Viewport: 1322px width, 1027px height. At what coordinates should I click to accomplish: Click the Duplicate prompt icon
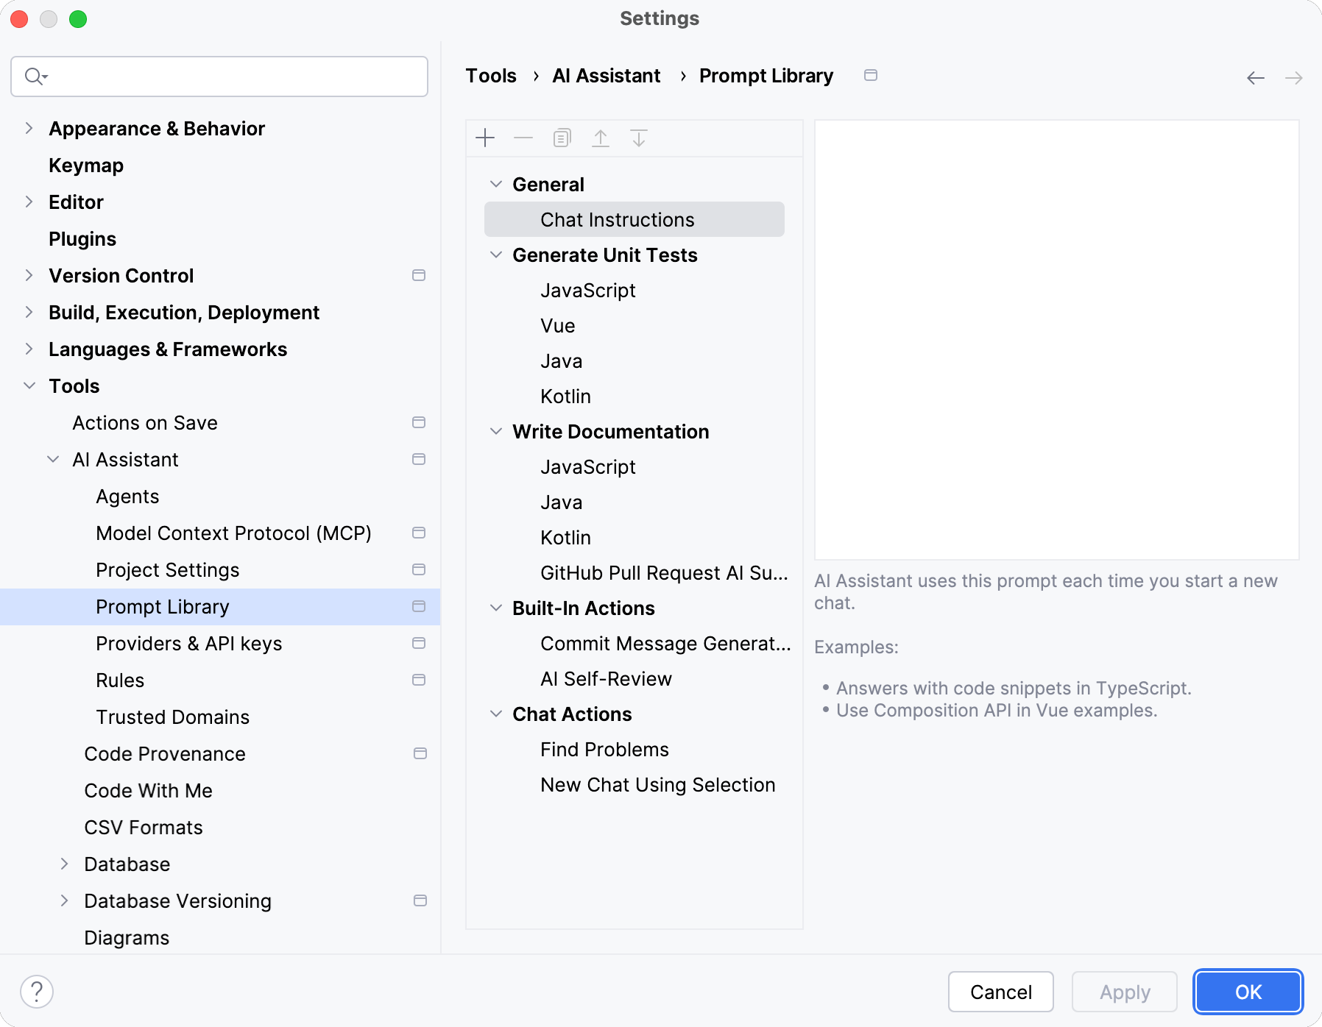(562, 138)
